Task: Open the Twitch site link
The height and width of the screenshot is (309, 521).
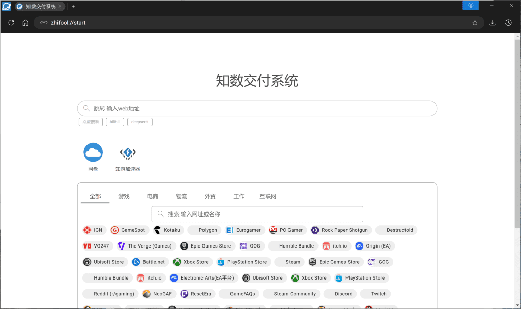Action: (x=375, y=294)
